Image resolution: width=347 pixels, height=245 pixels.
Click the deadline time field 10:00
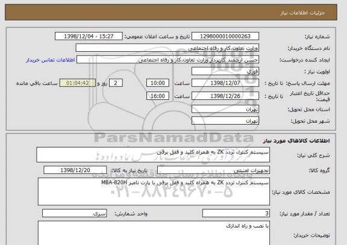[x=158, y=83]
